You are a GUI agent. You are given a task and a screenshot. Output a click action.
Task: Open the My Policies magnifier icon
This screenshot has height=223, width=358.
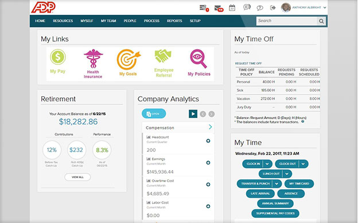click(x=198, y=58)
